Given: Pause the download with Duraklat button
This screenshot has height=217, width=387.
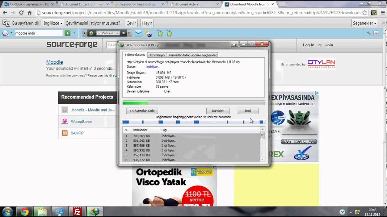Looking at the screenshot, I should click(x=218, y=111).
